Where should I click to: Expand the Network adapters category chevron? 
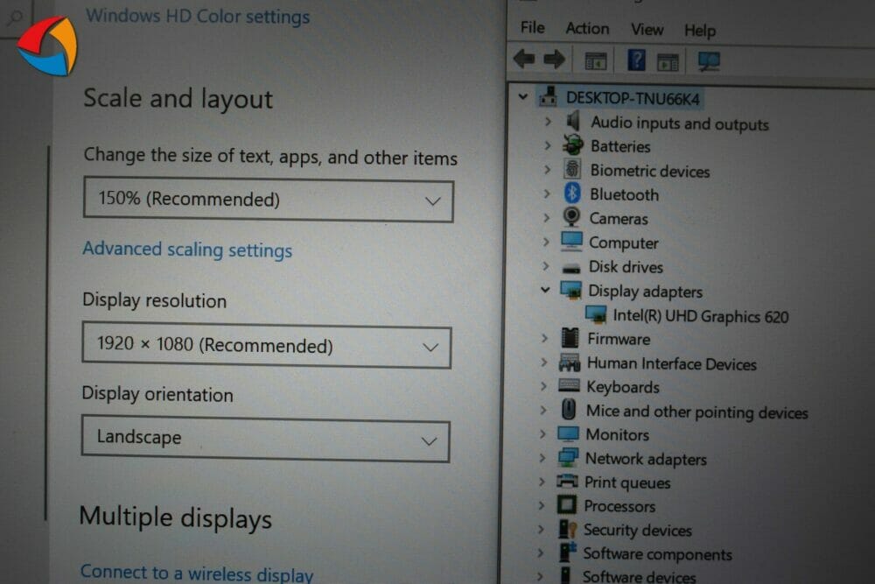[542, 458]
